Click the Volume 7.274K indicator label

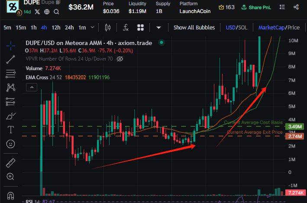pyautogui.click(x=43, y=68)
